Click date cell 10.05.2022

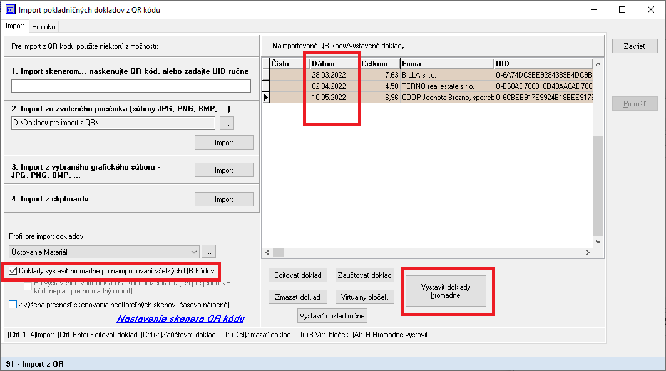(335, 97)
